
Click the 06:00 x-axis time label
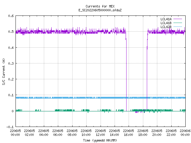click(58, 135)
